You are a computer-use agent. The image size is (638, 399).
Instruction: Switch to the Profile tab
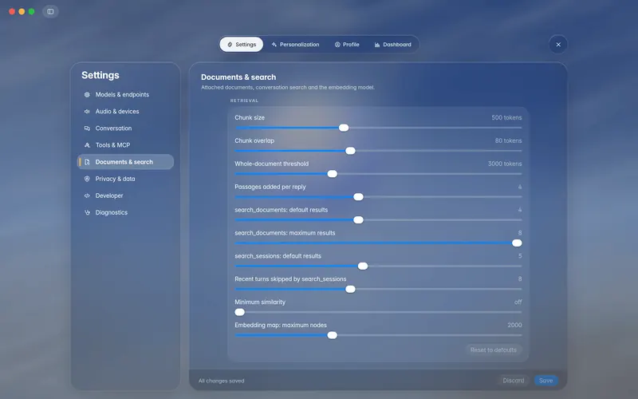pos(347,45)
